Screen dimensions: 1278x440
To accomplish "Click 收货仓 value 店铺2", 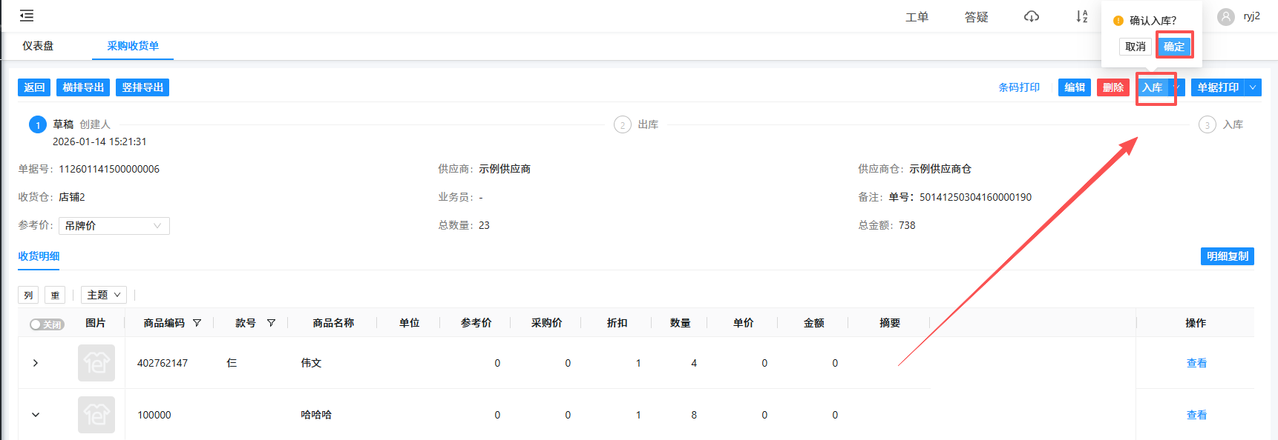I will point(72,197).
